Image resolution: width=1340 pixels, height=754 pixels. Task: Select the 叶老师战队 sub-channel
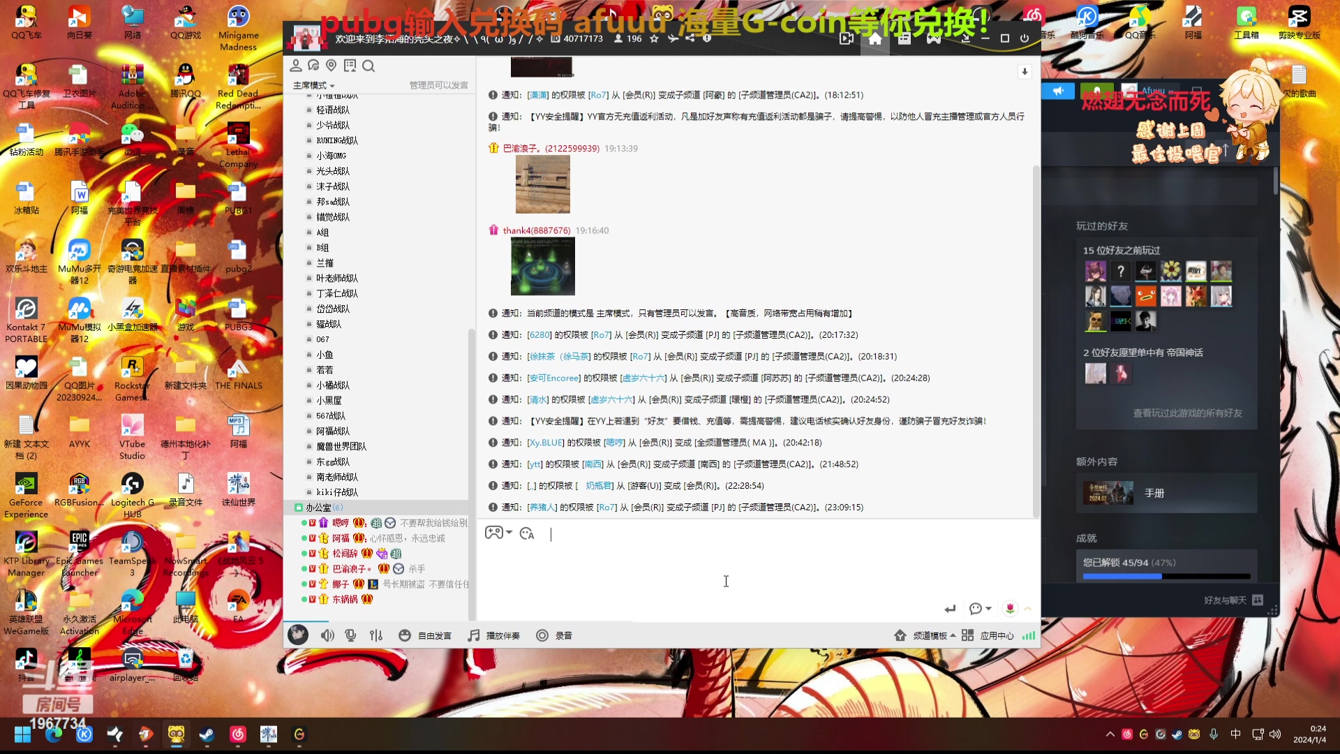point(337,278)
